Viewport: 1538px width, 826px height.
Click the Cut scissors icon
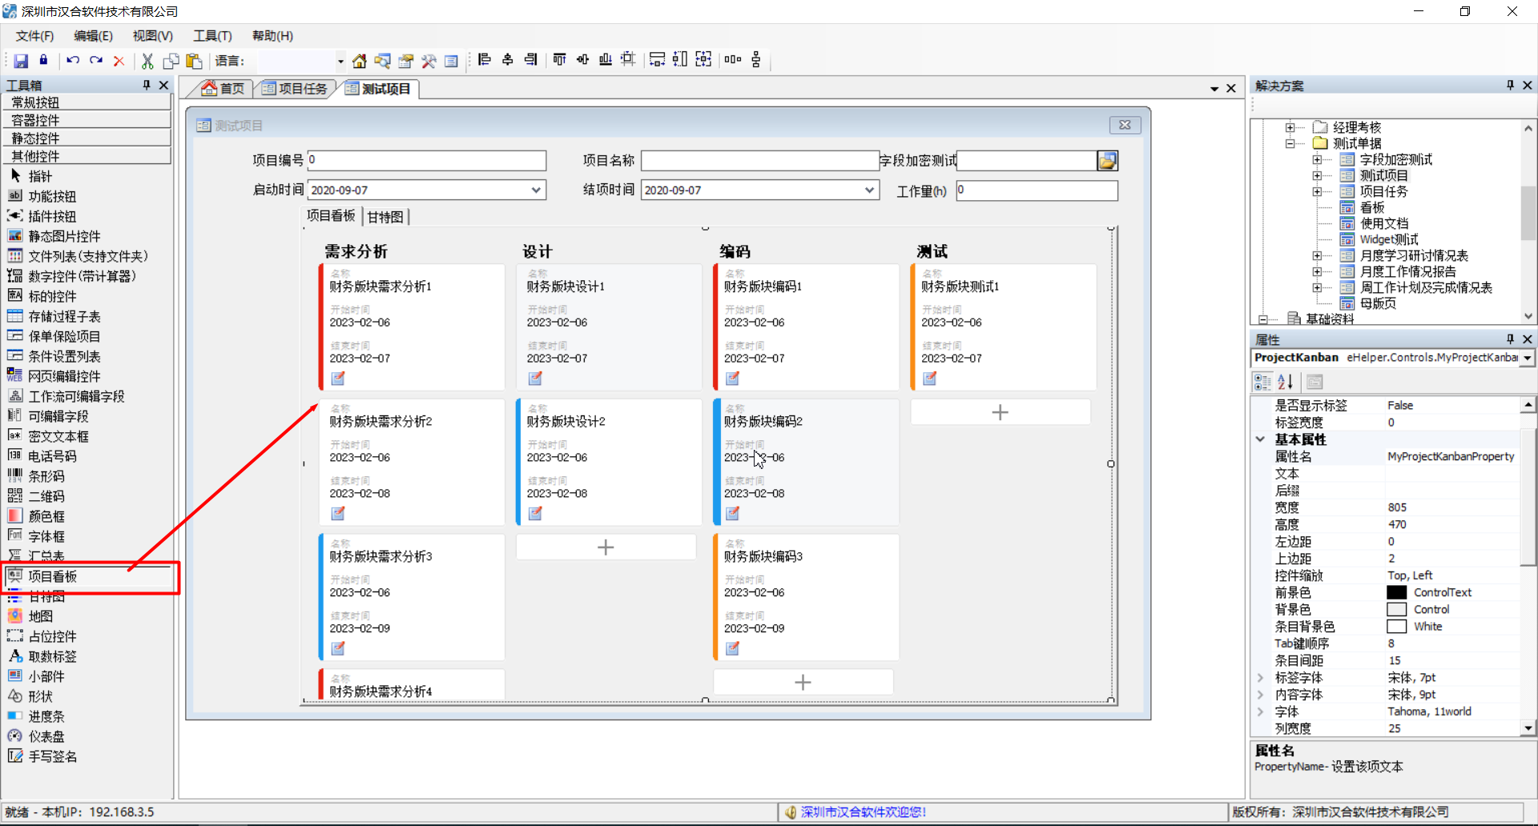click(147, 61)
